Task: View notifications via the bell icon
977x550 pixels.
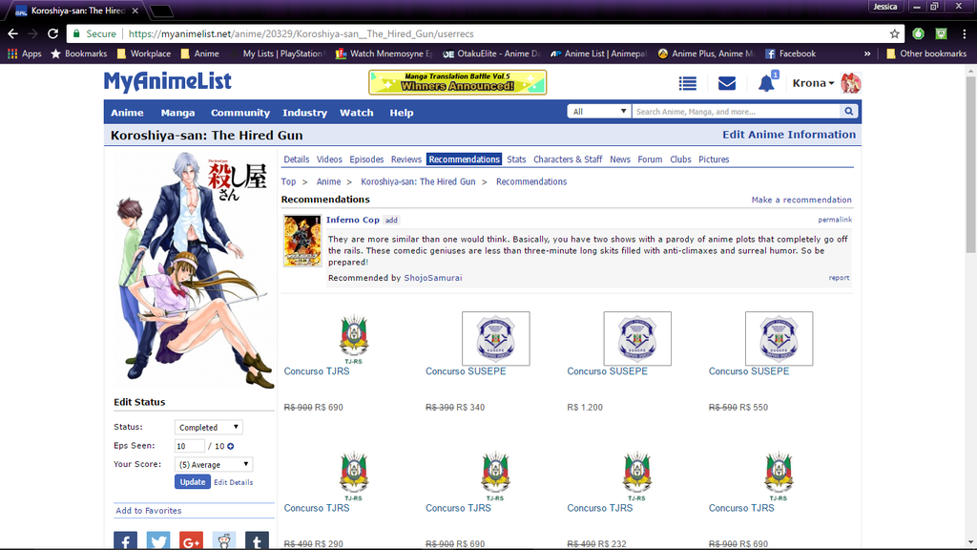Action: point(766,83)
